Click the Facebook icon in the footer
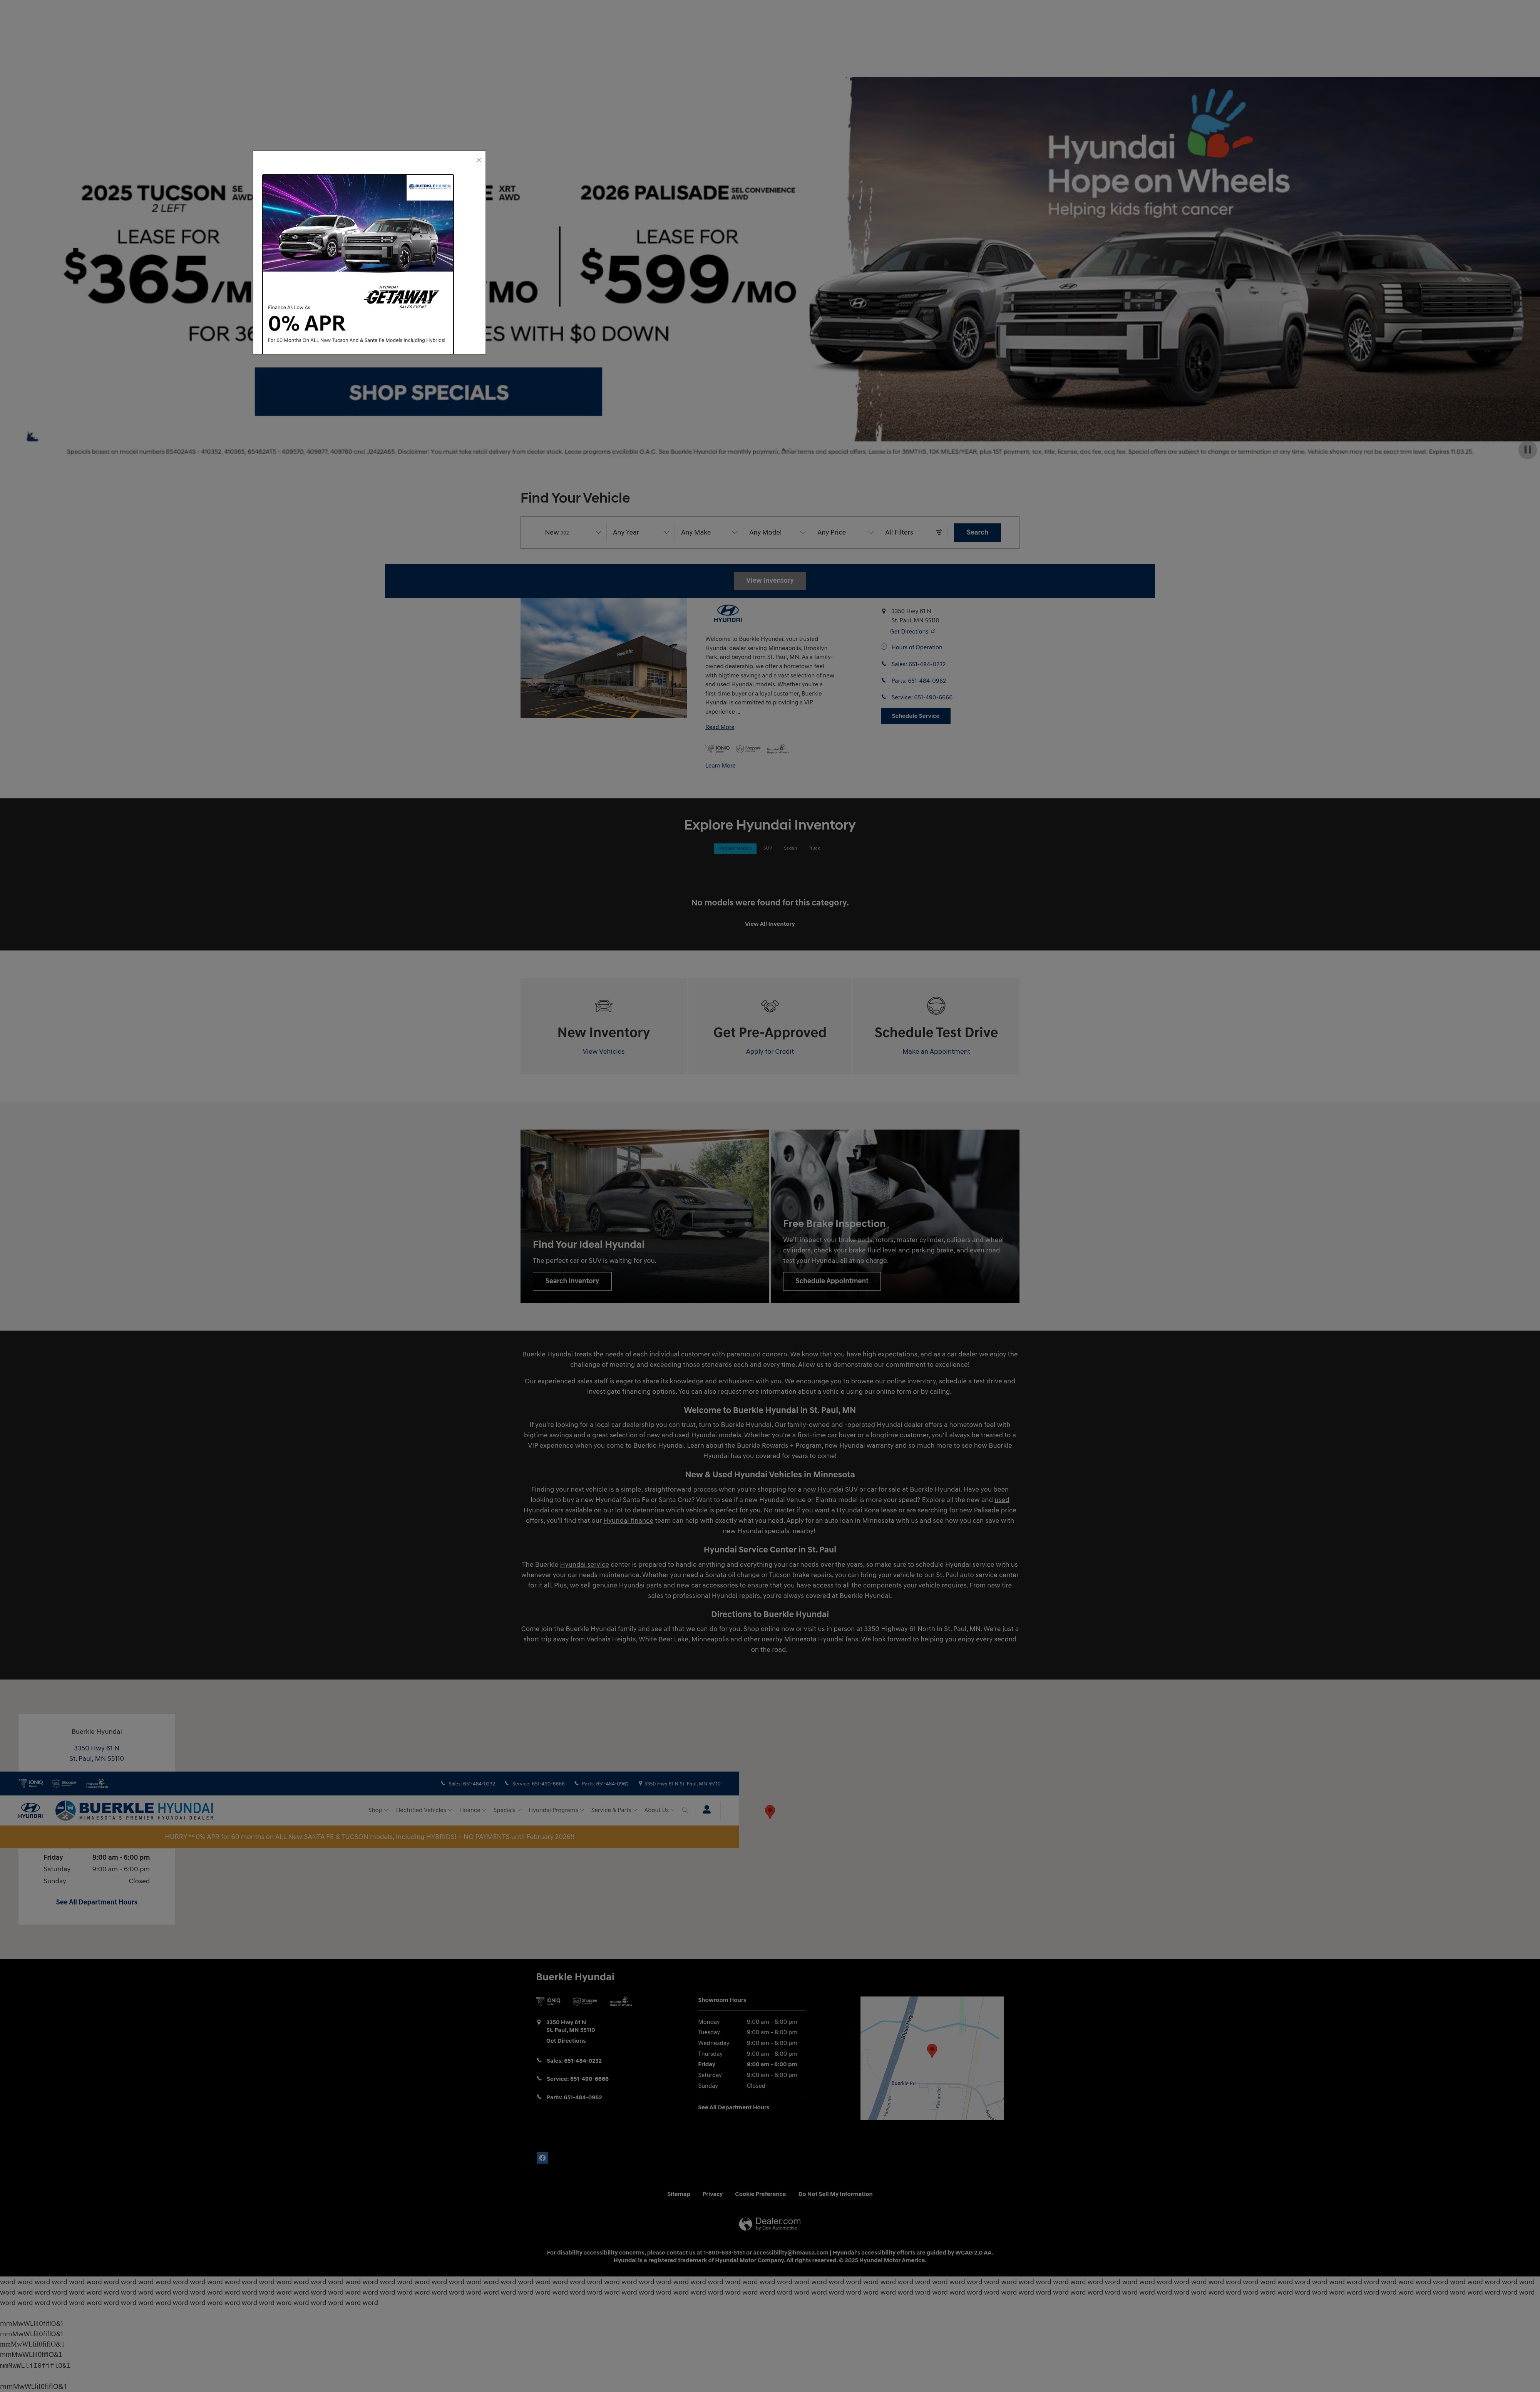The height and width of the screenshot is (2392, 1540). click(542, 2158)
